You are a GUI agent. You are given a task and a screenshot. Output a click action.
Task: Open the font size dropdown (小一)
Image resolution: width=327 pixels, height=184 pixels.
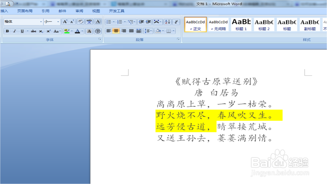coord(58,21)
